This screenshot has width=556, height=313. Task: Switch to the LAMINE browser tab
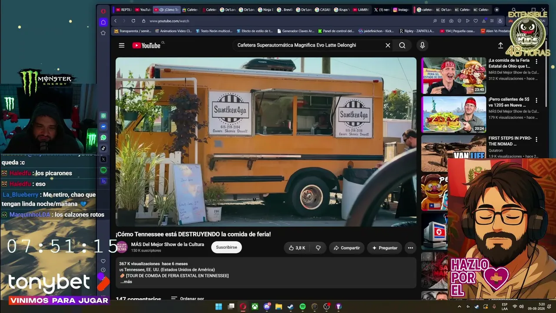click(361, 10)
